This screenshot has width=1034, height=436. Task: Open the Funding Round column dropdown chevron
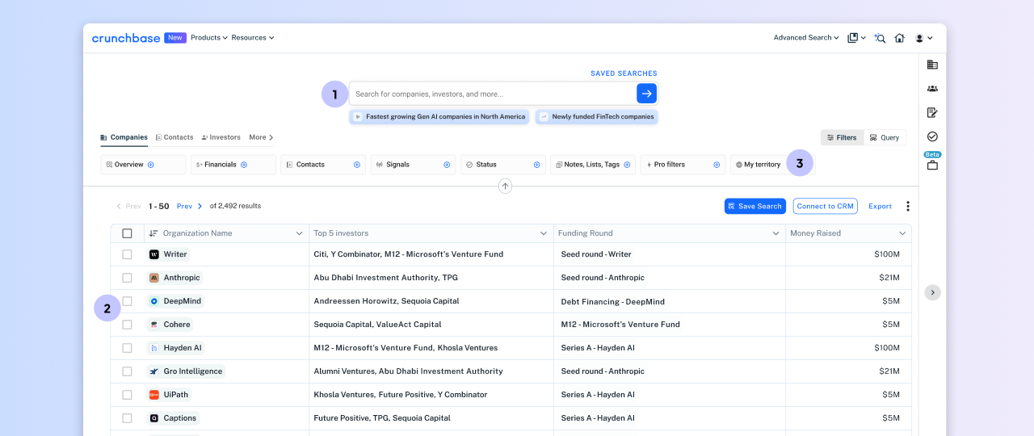775,233
